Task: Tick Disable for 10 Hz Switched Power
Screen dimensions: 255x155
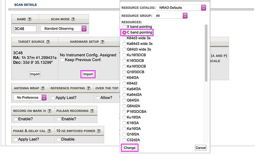Action: pos(59,139)
